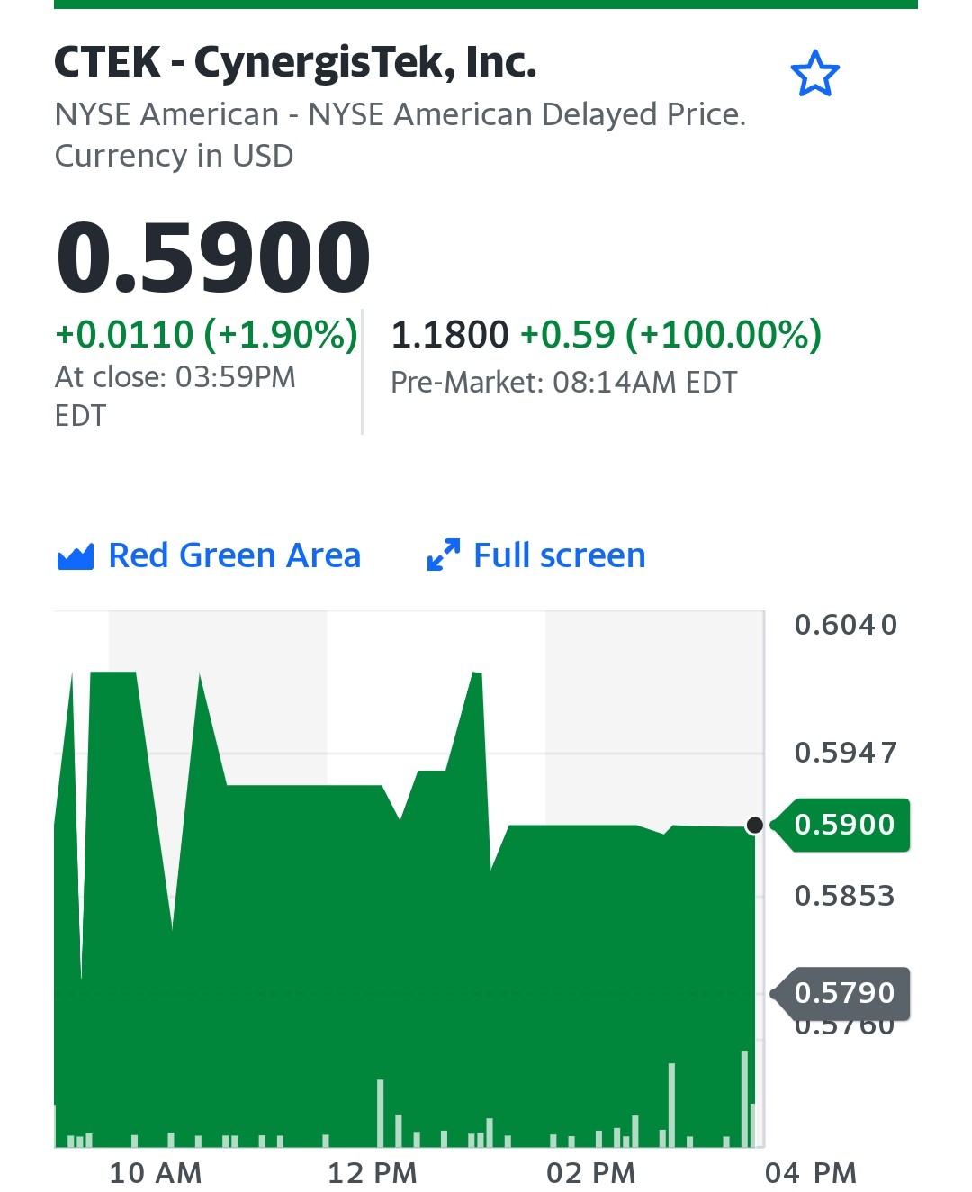
Task: Click the 0.6040 y-axis label
Action: (x=846, y=625)
